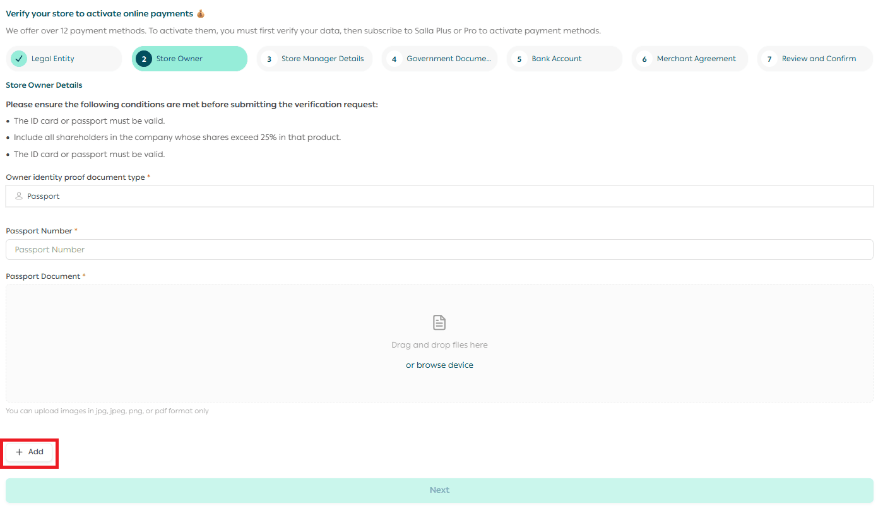Open the owner identity document type dropdown
This screenshot has height=506, width=883.
[439, 196]
